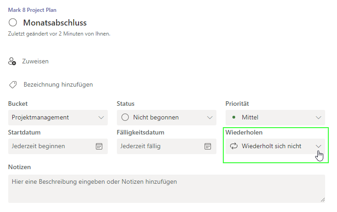Click Bezeichnung hinzufügen to add label
Image resolution: width=337 pixels, height=212 pixels.
pos(58,84)
